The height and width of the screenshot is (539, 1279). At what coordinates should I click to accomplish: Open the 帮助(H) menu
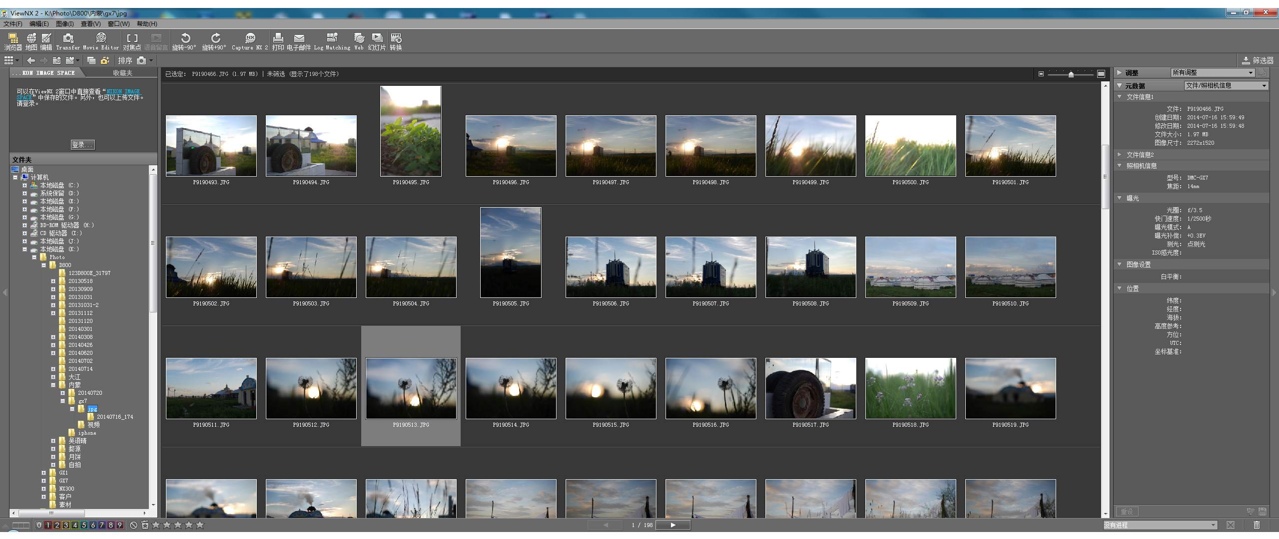[147, 23]
